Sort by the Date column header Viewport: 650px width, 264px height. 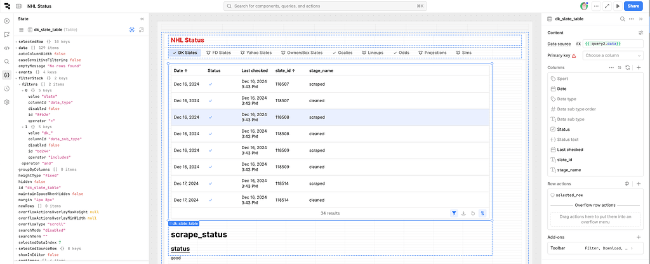(x=180, y=71)
